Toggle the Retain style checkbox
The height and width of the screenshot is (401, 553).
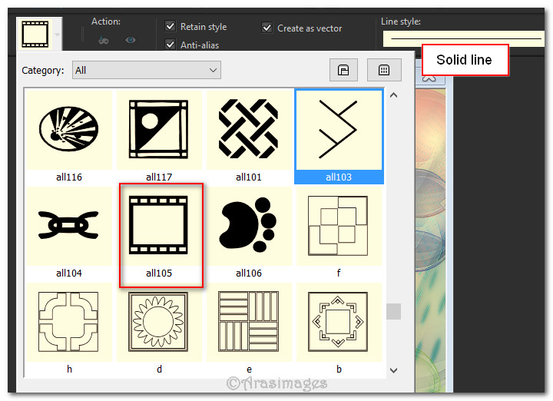point(171,27)
